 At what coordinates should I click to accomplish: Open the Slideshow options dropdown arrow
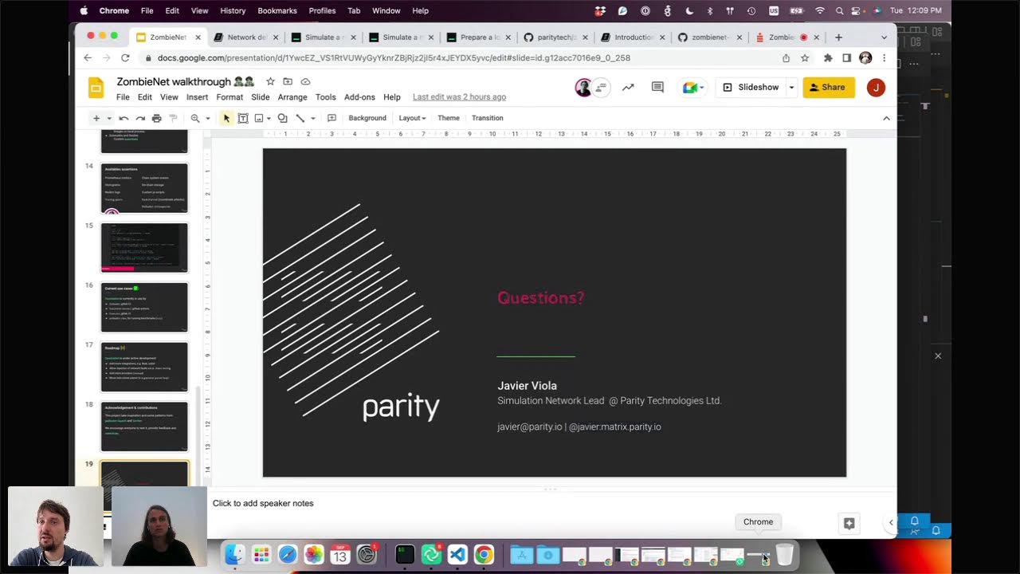click(x=791, y=88)
